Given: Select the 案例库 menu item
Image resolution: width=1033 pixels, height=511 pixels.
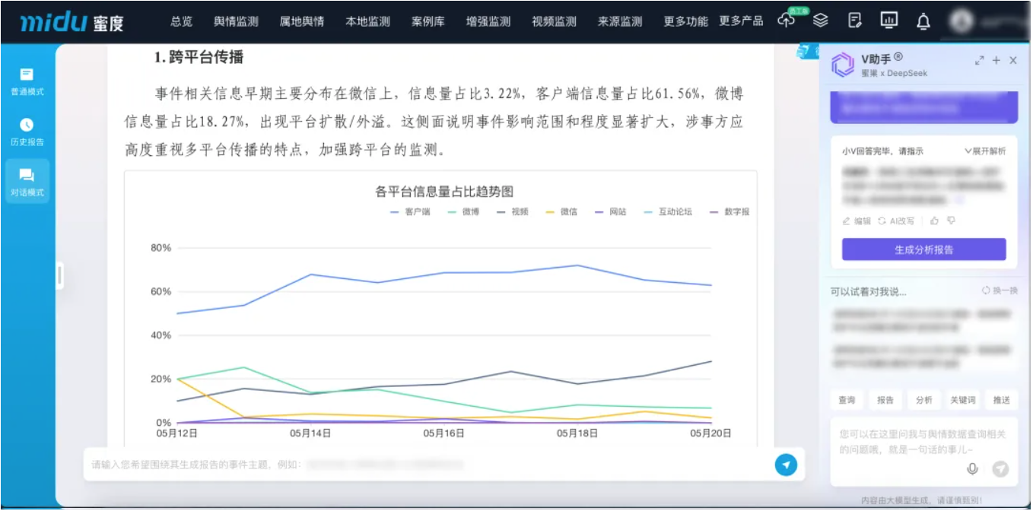Looking at the screenshot, I should point(428,22).
